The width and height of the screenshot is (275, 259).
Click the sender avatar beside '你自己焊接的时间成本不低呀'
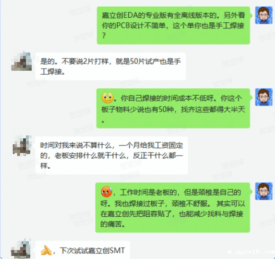(x=263, y=97)
